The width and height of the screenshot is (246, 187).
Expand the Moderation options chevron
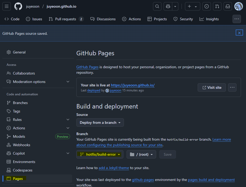pos(68,82)
